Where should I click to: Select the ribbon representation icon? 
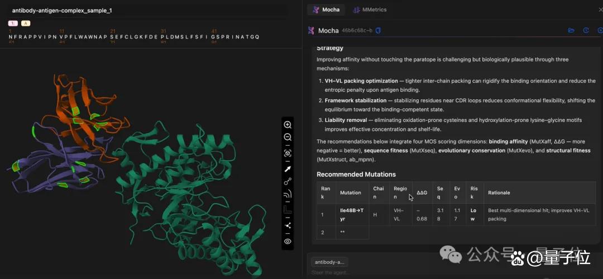click(x=288, y=194)
